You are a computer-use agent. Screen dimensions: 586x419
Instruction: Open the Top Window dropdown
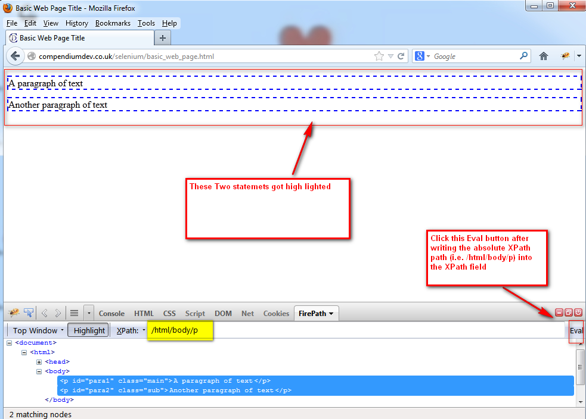36,330
